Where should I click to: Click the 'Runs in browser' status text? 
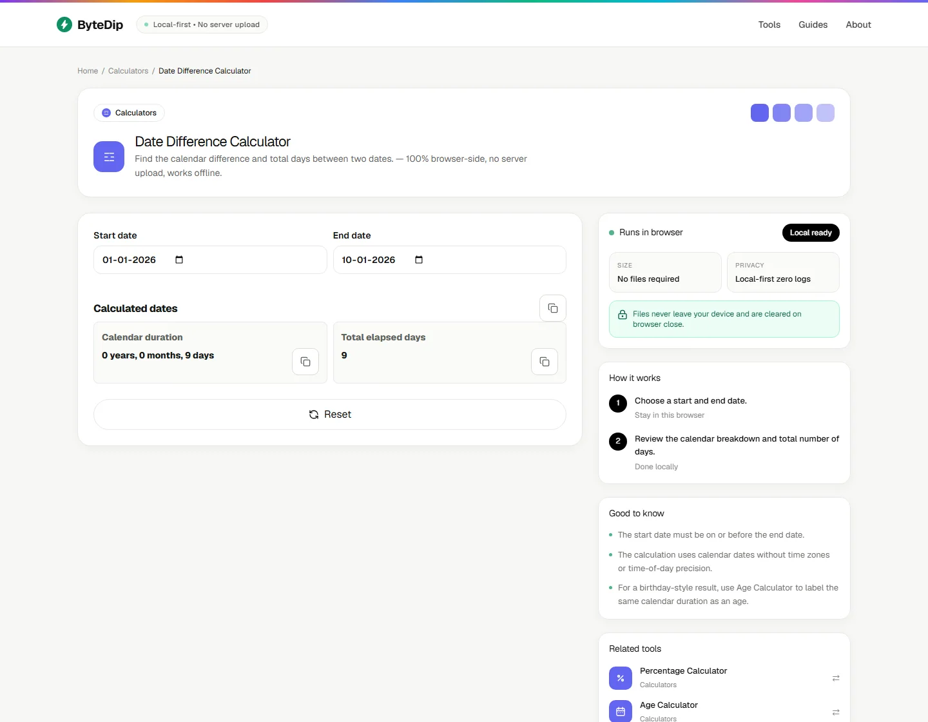[x=651, y=233]
